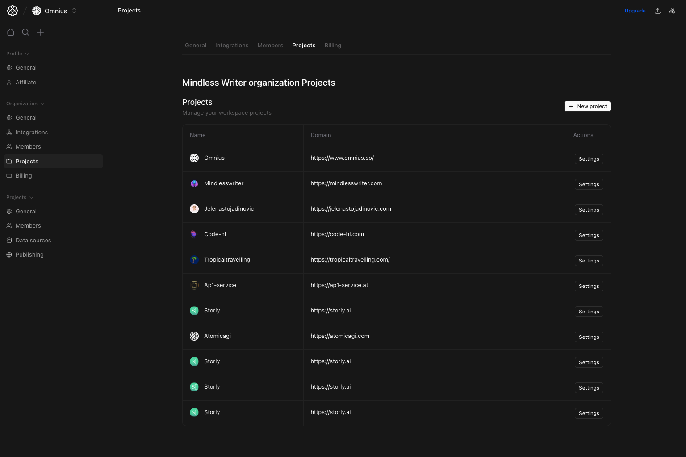Screen dimensions: 686x457
Task: Click New project button
Action: (x=587, y=106)
